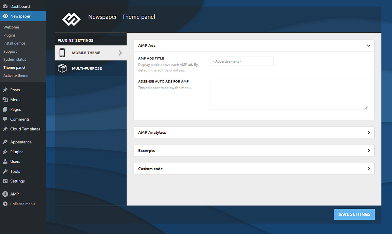Open System status submenu link
Viewport: 392px width, 234px height.
click(x=15, y=59)
